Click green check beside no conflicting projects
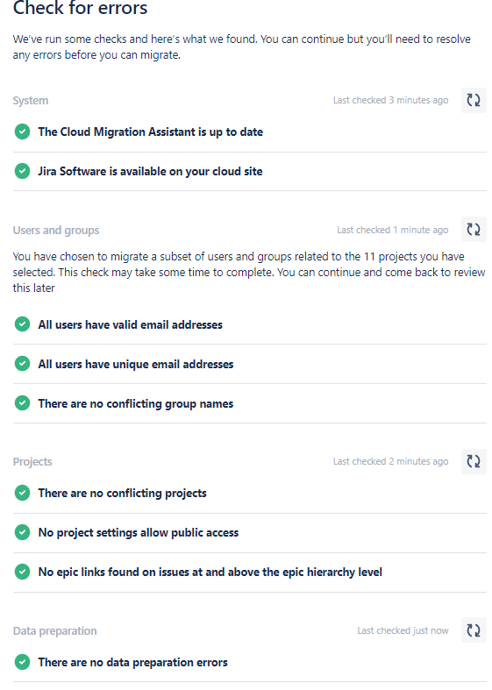This screenshot has width=492, height=690. (x=23, y=493)
